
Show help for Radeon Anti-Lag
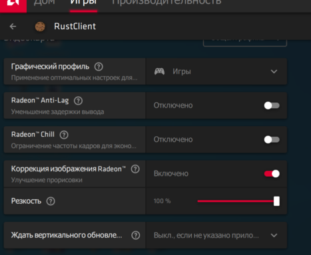tap(78, 101)
